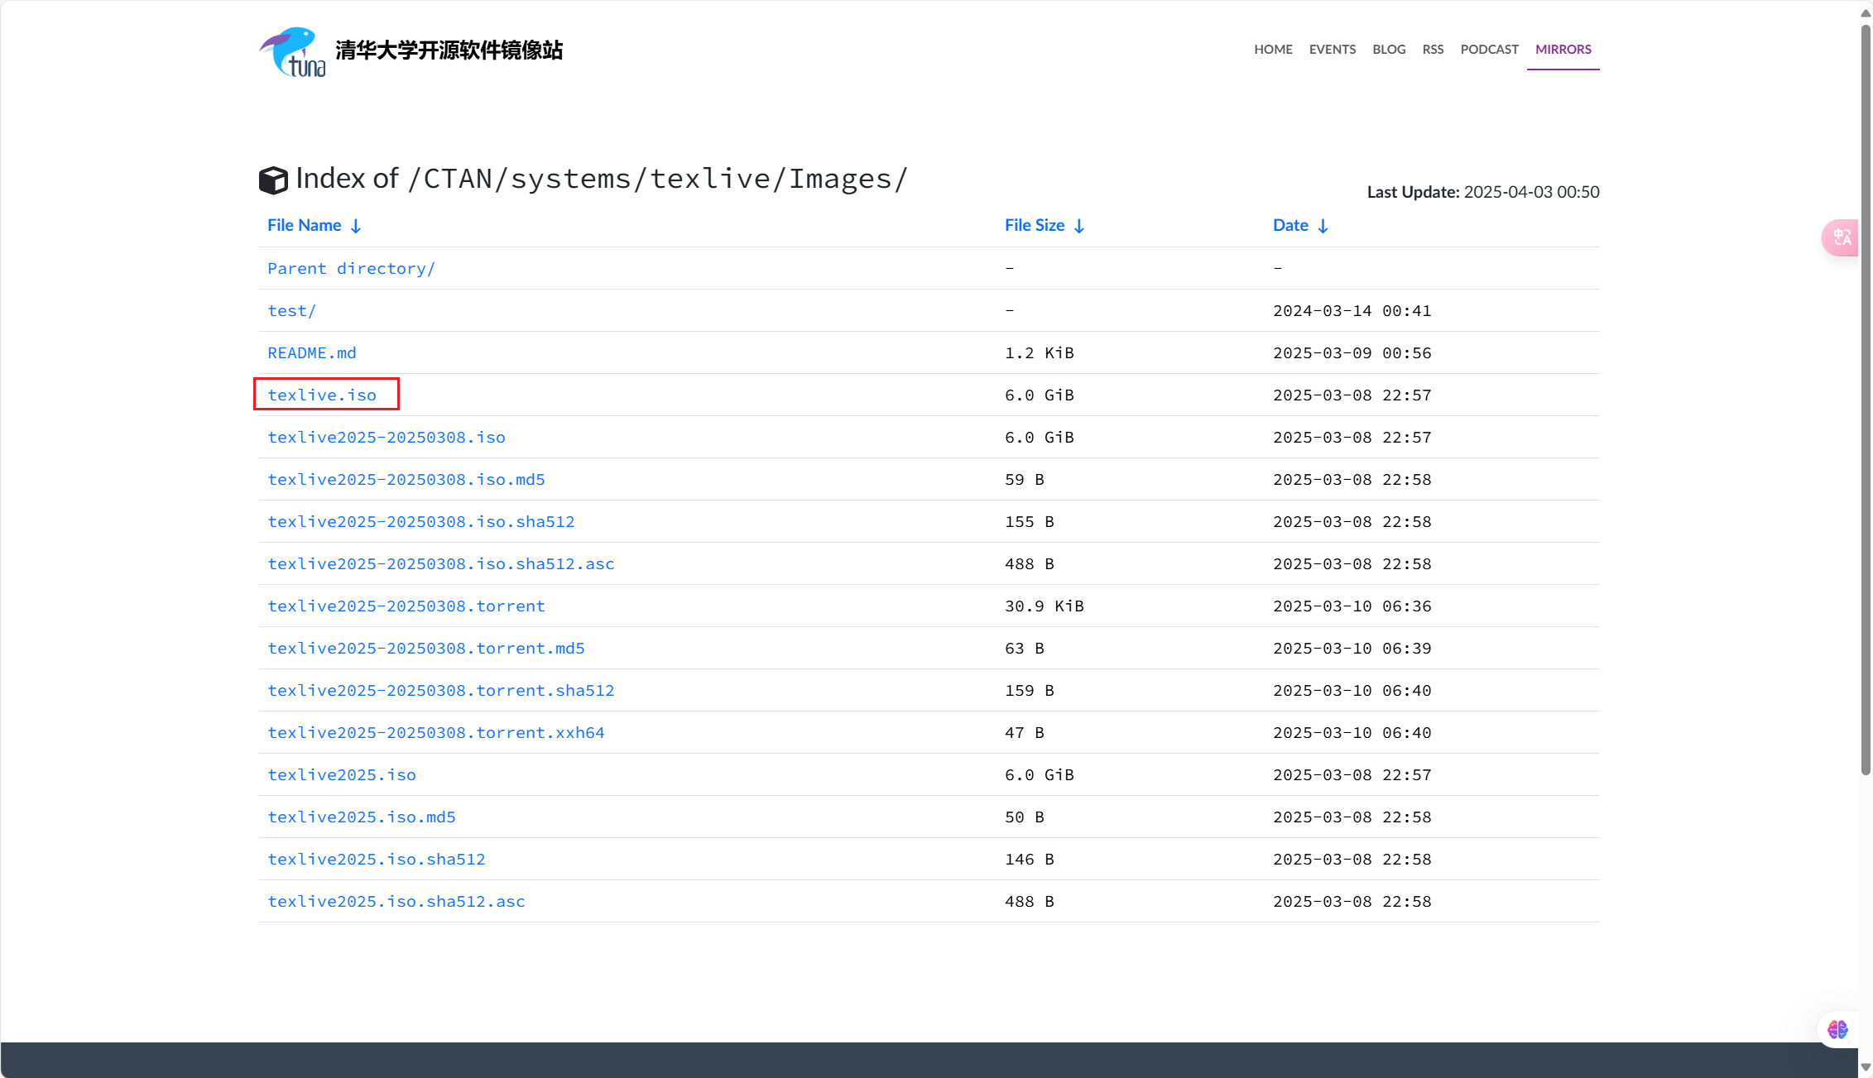
Task: Open texlive2025-20250308.iso.md5 link
Action: [406, 479]
